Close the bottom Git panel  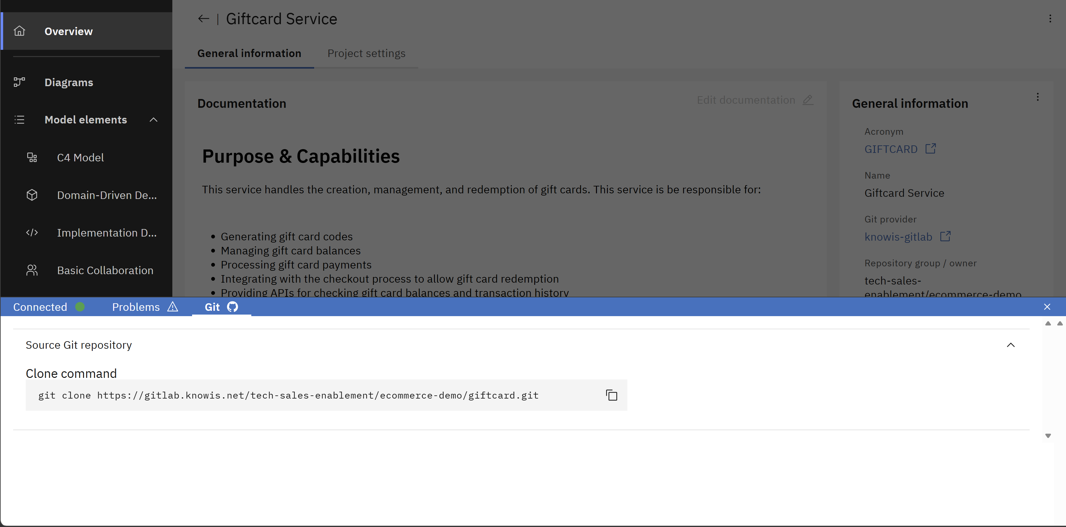pos(1047,306)
